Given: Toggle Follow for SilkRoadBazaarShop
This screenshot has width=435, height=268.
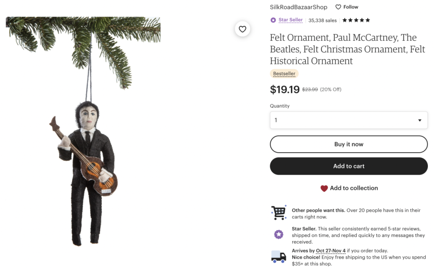Looking at the screenshot, I should pyautogui.click(x=347, y=7).
